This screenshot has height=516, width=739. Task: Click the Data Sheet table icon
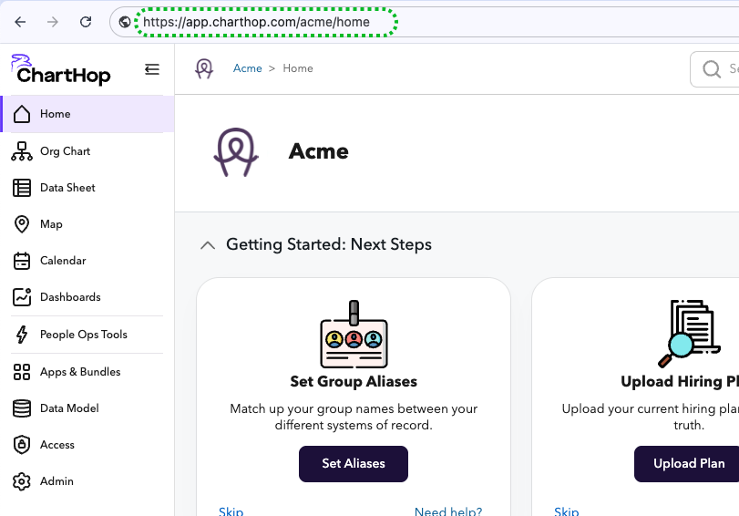22,188
